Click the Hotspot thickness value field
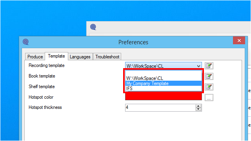Viewport: 251px width, 141px height. [160, 107]
